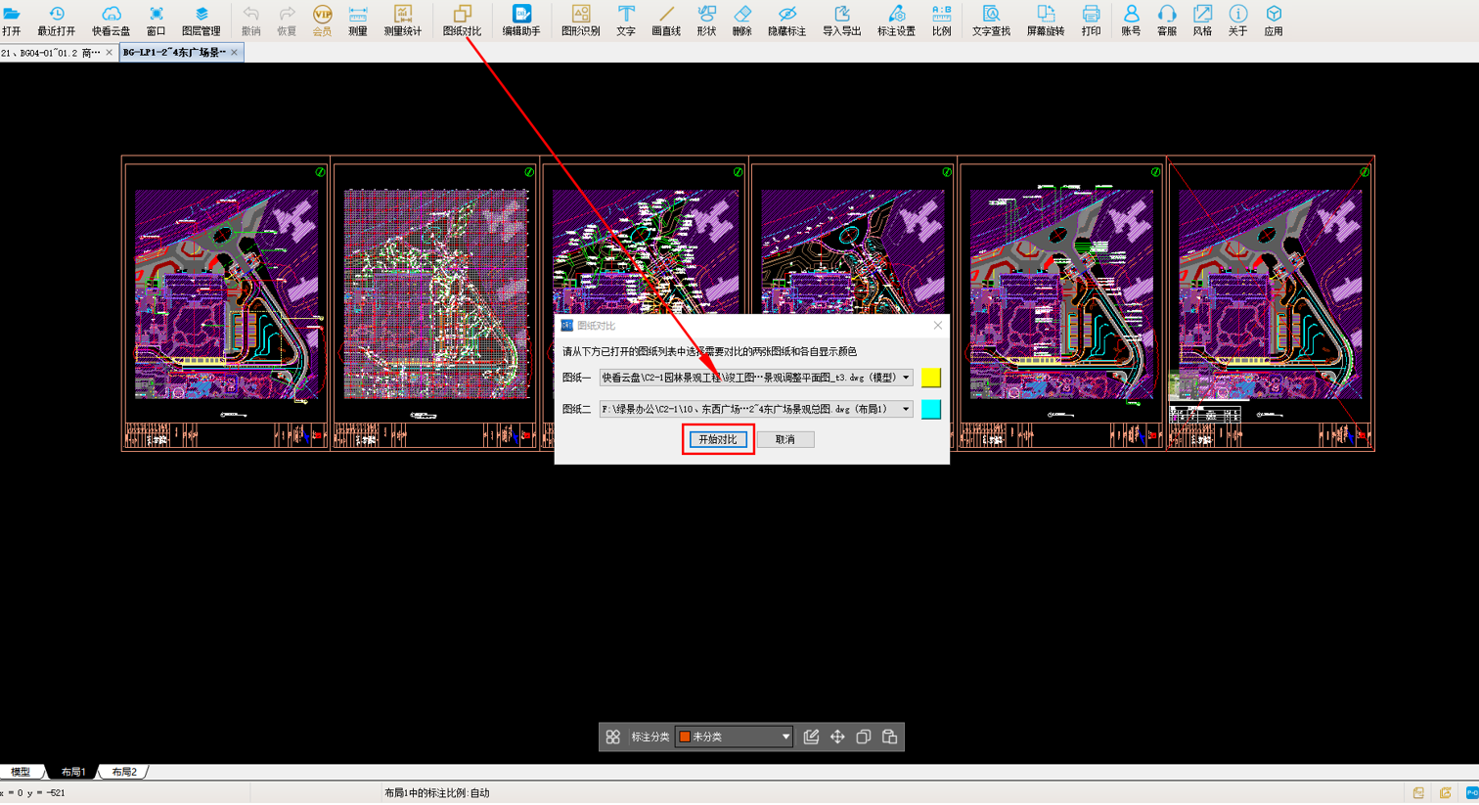Switch to the 布局2 layout tab
This screenshot has height=805, width=1479.
124,772
